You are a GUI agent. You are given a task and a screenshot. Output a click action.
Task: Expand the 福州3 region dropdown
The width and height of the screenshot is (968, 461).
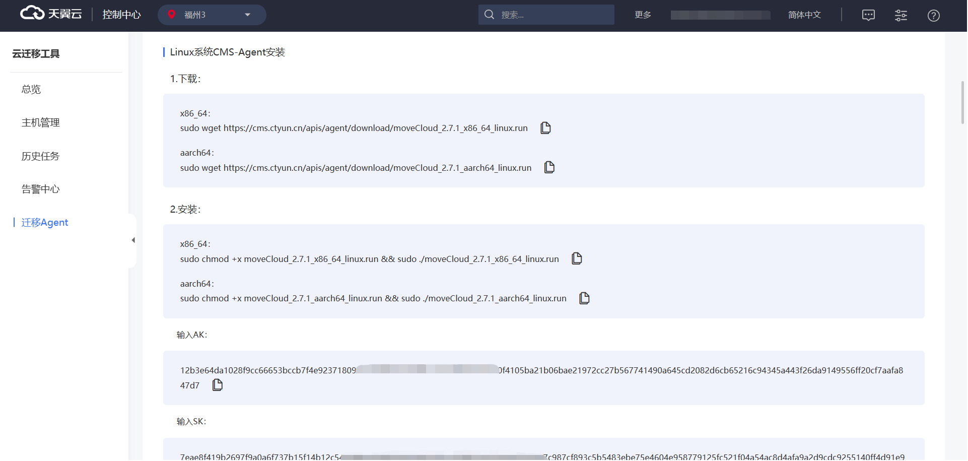pyautogui.click(x=212, y=15)
